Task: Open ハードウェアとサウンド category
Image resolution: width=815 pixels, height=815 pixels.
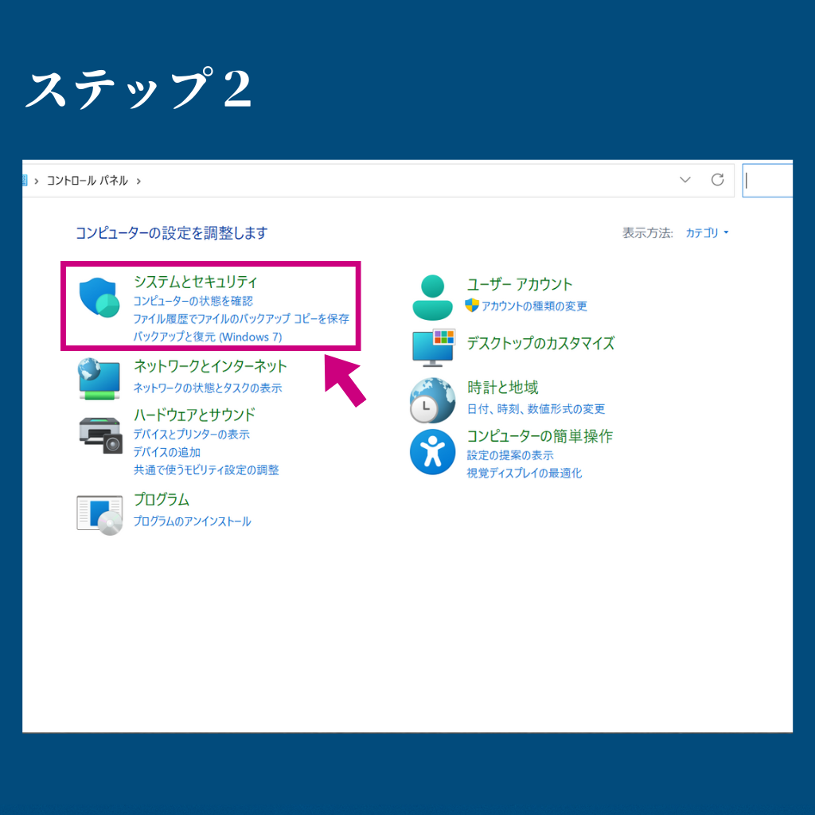Action: [x=194, y=415]
